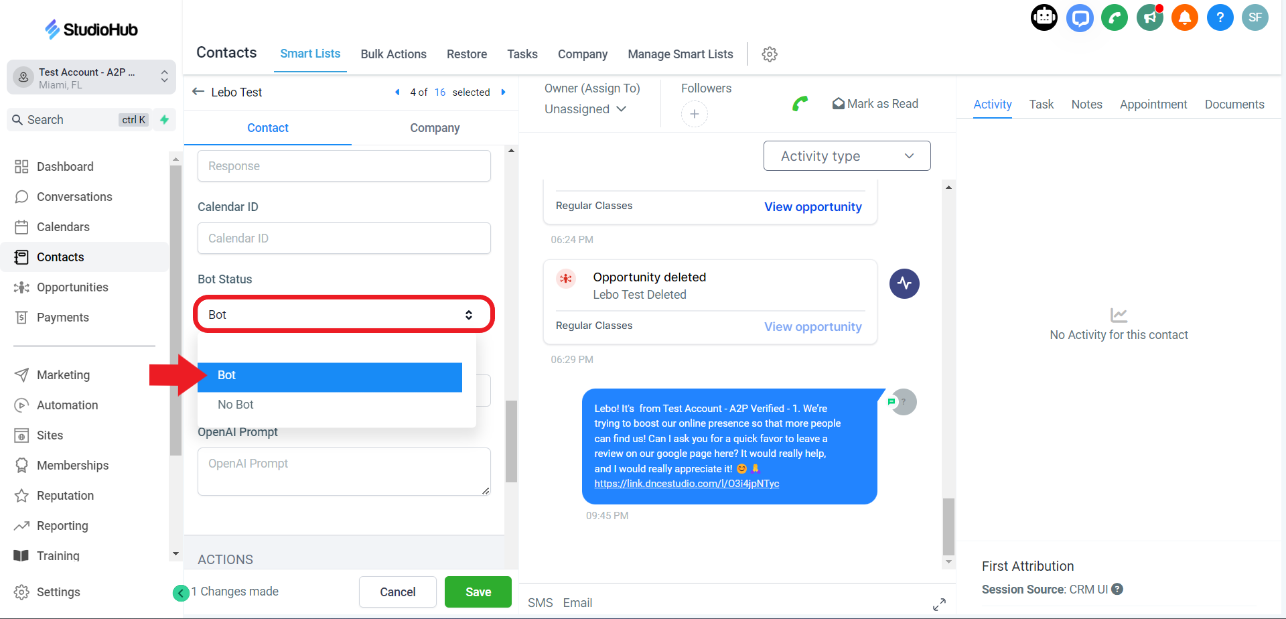Save the contact changes
Image resolution: width=1286 pixels, height=619 pixels.
point(478,592)
